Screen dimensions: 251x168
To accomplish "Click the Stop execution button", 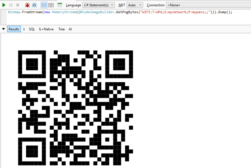I will pyautogui.click(x=18, y=5).
